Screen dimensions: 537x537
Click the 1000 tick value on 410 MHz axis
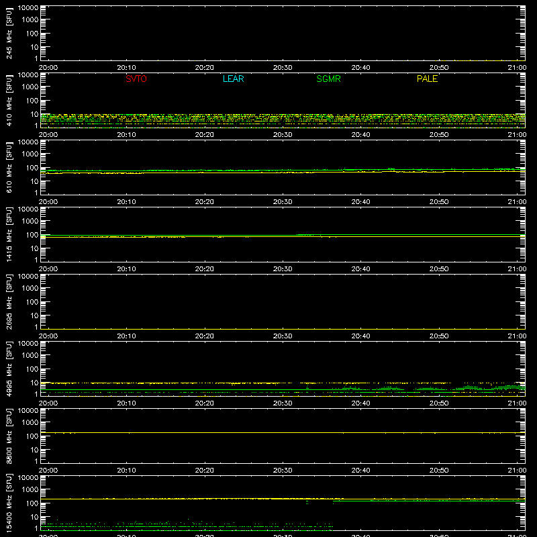[x=30, y=87]
